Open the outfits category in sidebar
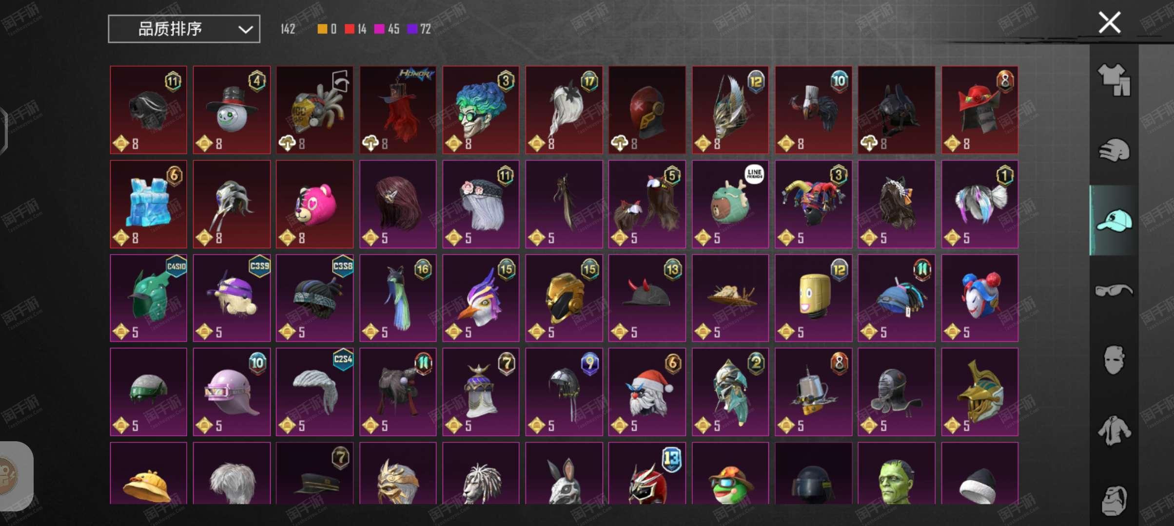 1114,79
